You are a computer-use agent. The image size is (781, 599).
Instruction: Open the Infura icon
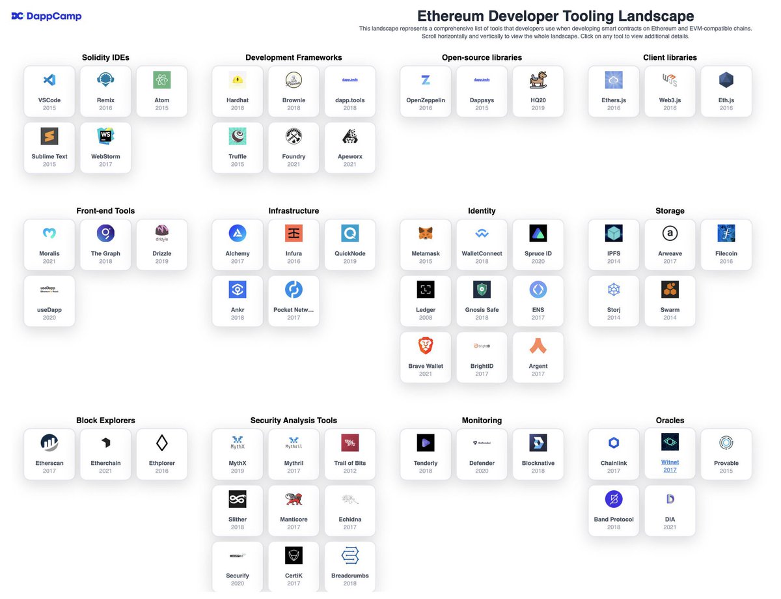(294, 233)
